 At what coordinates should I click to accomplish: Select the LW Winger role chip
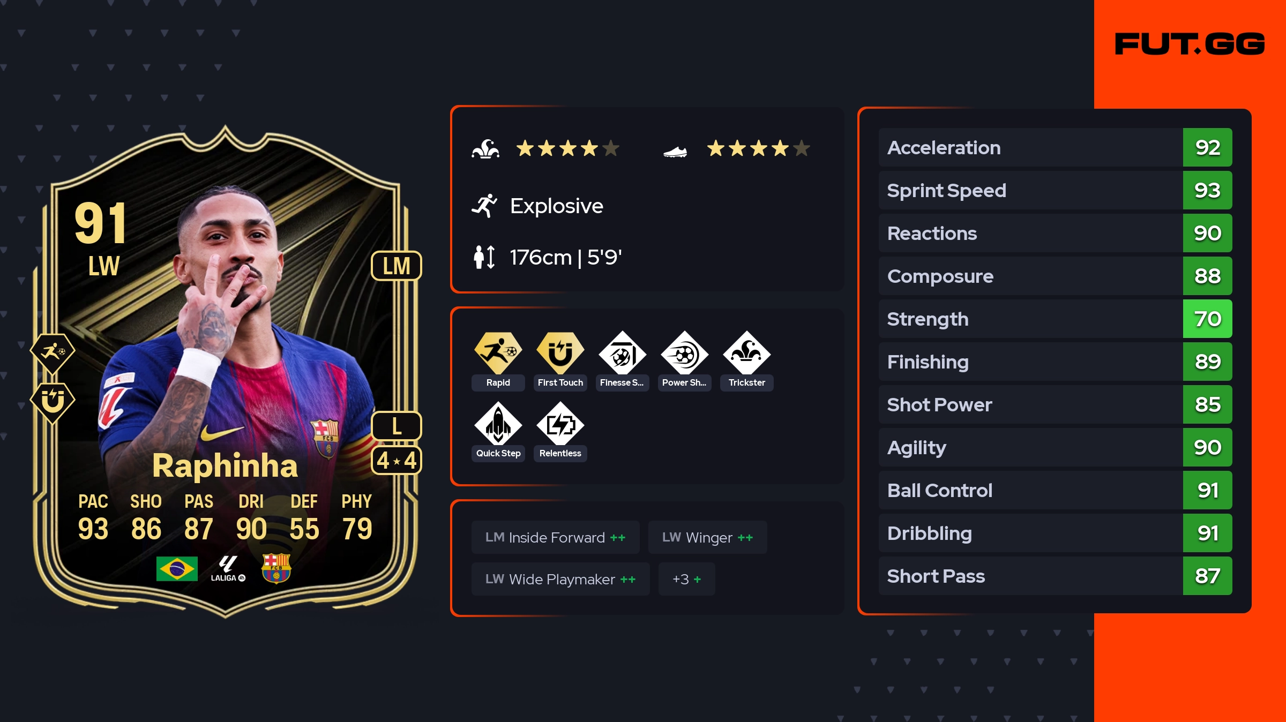tap(707, 537)
